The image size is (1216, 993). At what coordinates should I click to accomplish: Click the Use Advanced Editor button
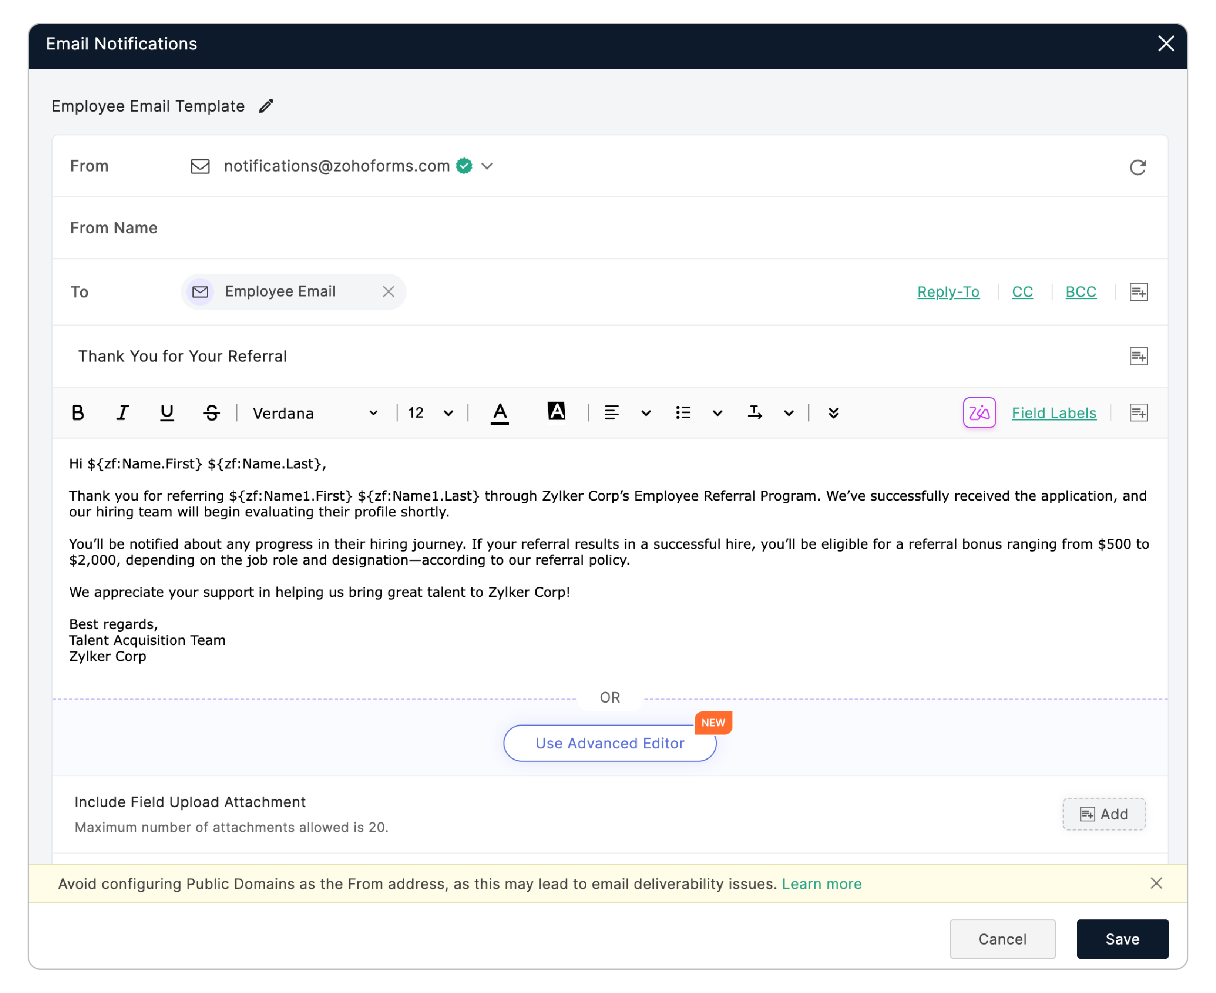[609, 743]
